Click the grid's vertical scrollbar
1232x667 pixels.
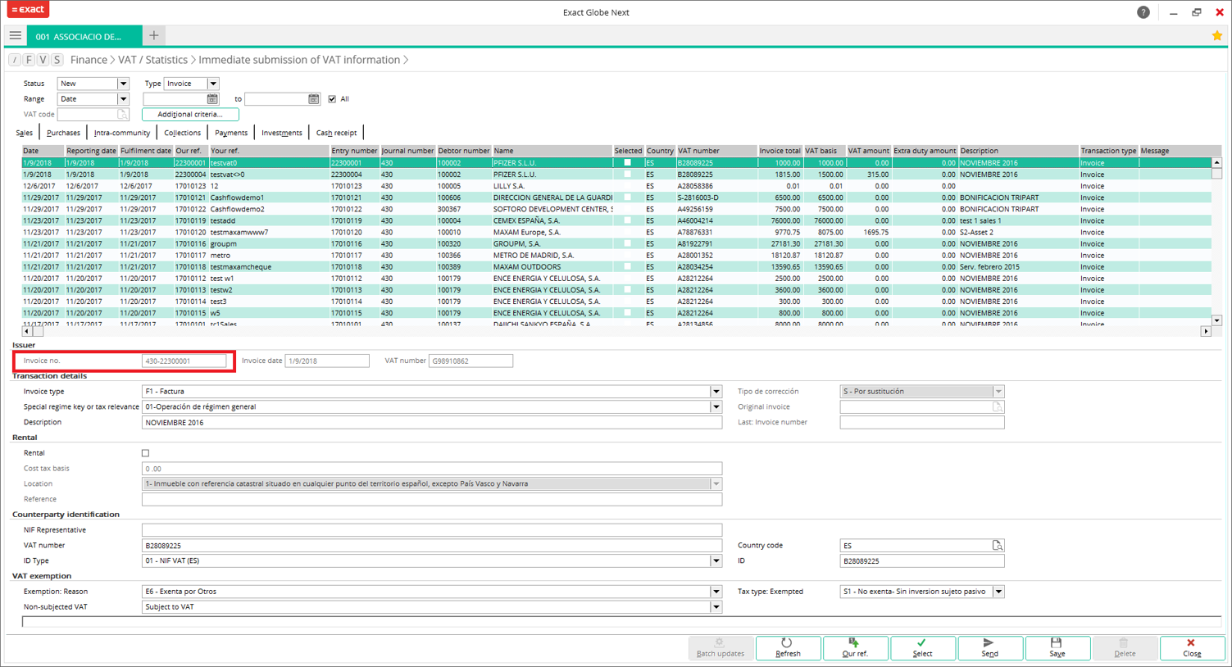click(x=1216, y=242)
